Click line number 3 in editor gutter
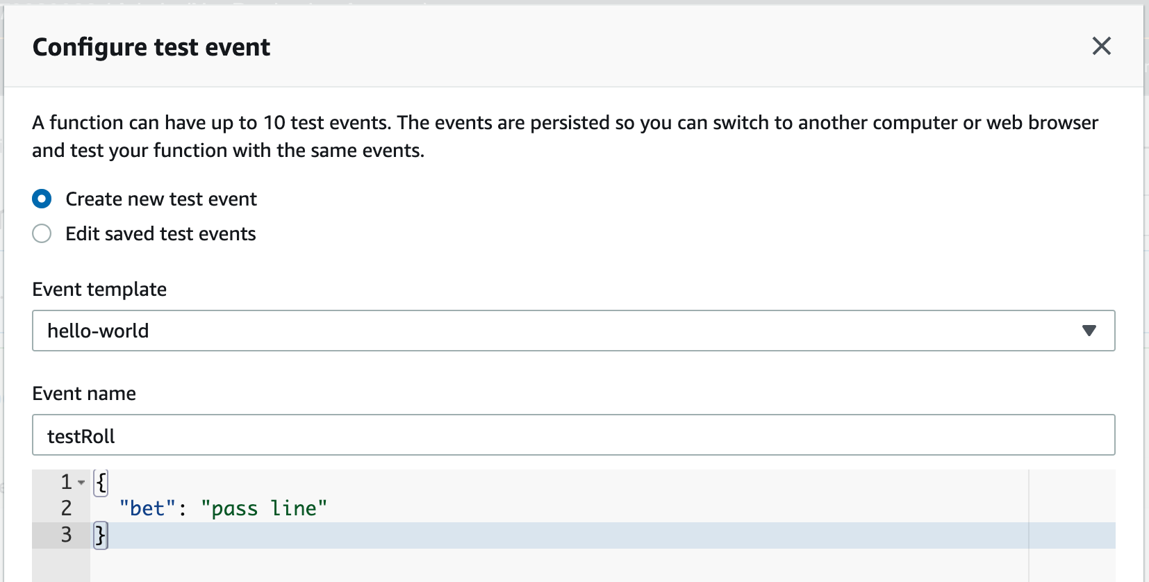Image resolution: width=1149 pixels, height=582 pixels. click(66, 535)
